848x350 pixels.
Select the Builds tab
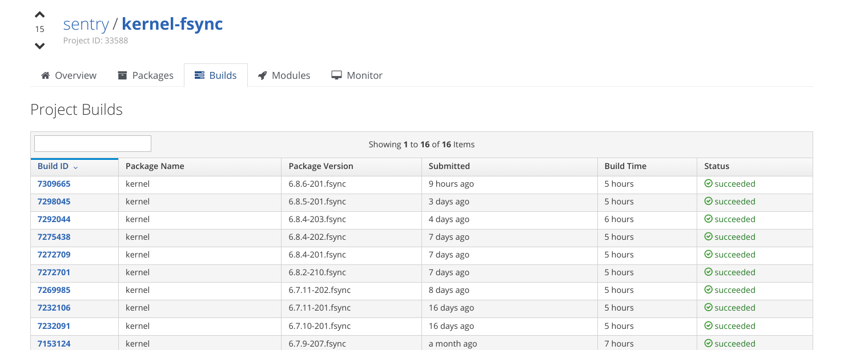click(216, 75)
